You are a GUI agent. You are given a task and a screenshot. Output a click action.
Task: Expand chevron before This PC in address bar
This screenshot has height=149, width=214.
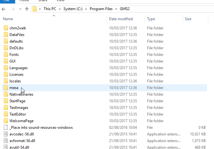pos(40,9)
